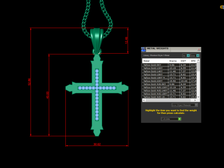The height and width of the screenshot is (168, 224).
Task: Toggle the User library option button
Action: tap(195, 56)
